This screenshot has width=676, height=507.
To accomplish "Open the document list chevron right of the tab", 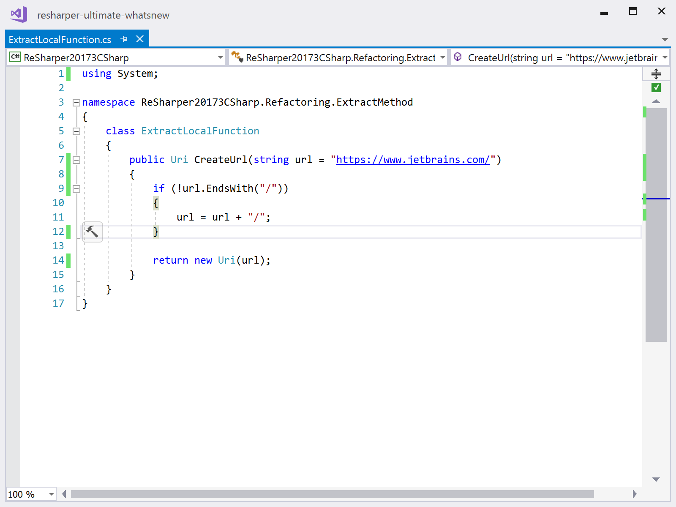I will (x=665, y=39).
